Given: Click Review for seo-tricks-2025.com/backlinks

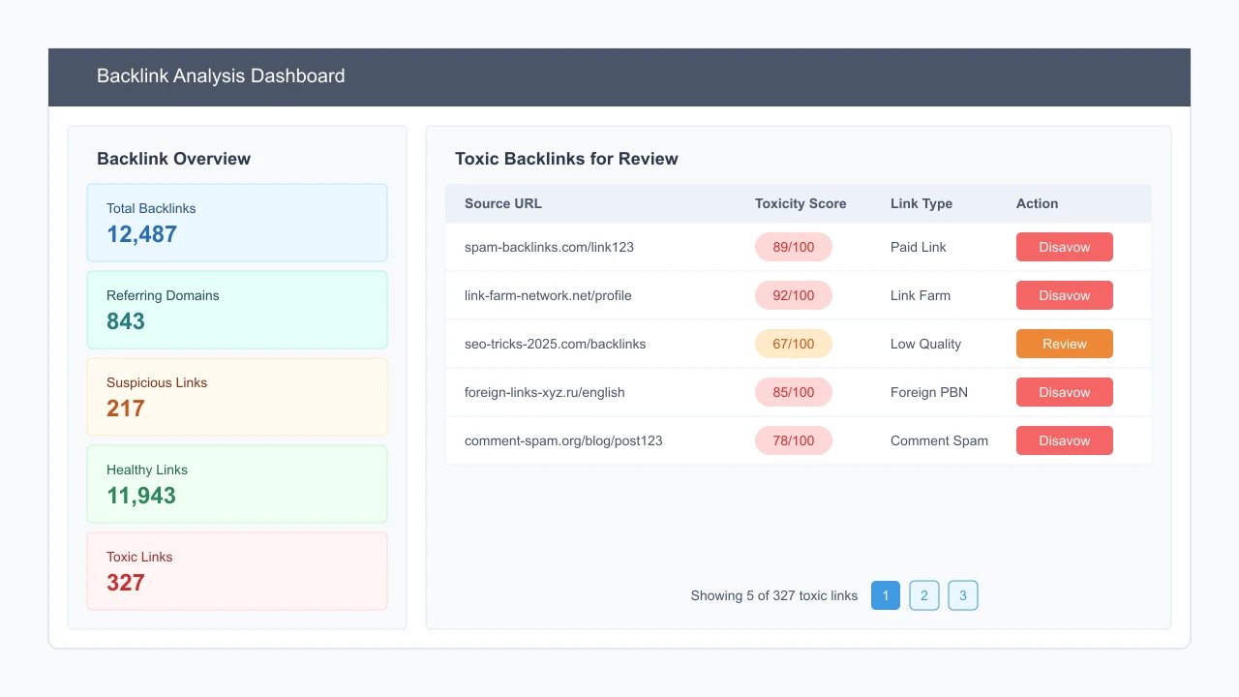Looking at the screenshot, I should [1065, 344].
